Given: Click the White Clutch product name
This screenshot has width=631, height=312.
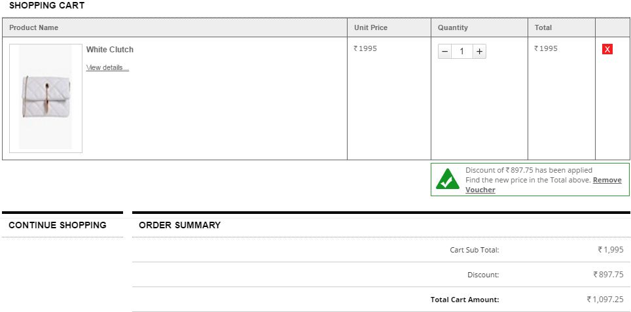Looking at the screenshot, I should click(110, 50).
